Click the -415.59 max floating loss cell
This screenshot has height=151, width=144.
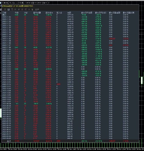(x=84, y=26)
